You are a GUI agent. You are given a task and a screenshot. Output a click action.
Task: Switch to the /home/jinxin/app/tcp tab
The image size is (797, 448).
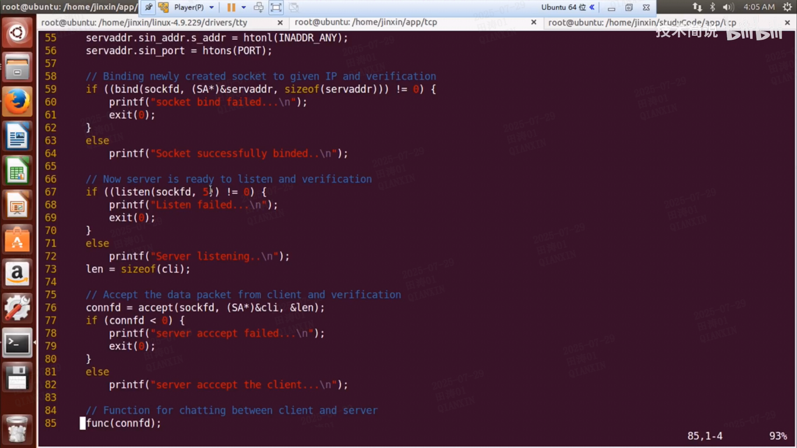click(366, 22)
